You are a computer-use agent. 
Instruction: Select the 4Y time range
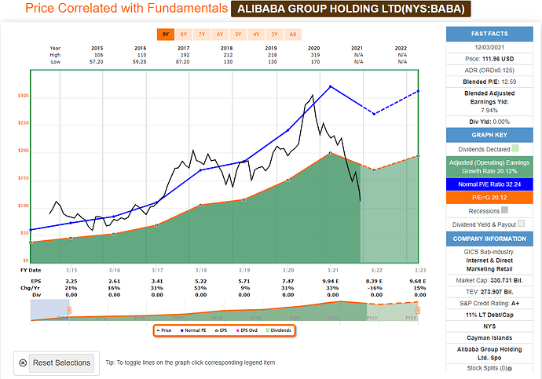pyautogui.click(x=256, y=35)
